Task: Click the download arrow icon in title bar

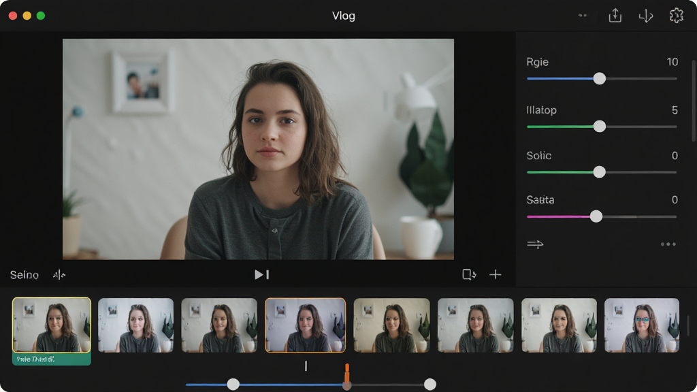Action: click(646, 16)
